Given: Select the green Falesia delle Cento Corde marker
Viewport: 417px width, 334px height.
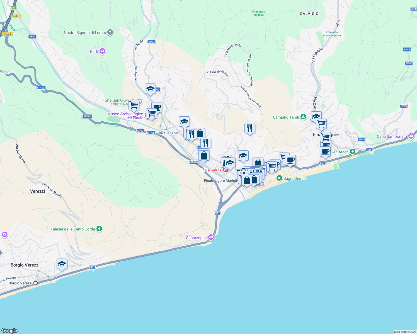Looking at the screenshot, I should (x=100, y=229).
